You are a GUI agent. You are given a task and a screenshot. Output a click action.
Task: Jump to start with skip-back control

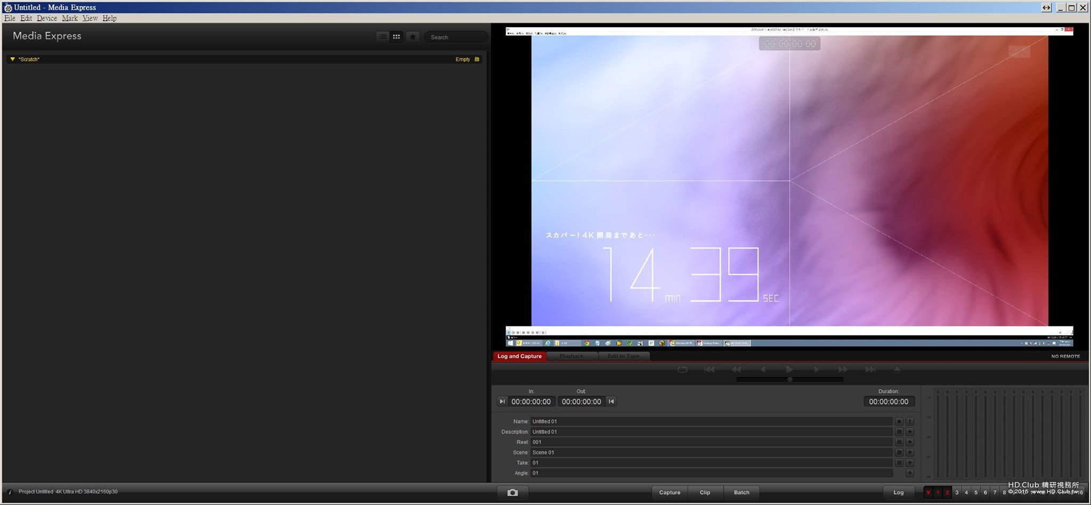tap(709, 369)
